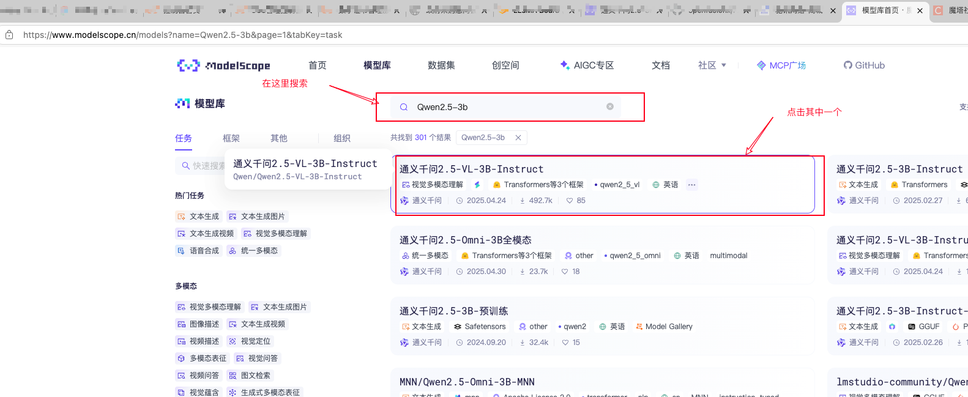Select the 统一多模态 task filter
Image resolution: width=968 pixels, height=397 pixels.
point(253,251)
